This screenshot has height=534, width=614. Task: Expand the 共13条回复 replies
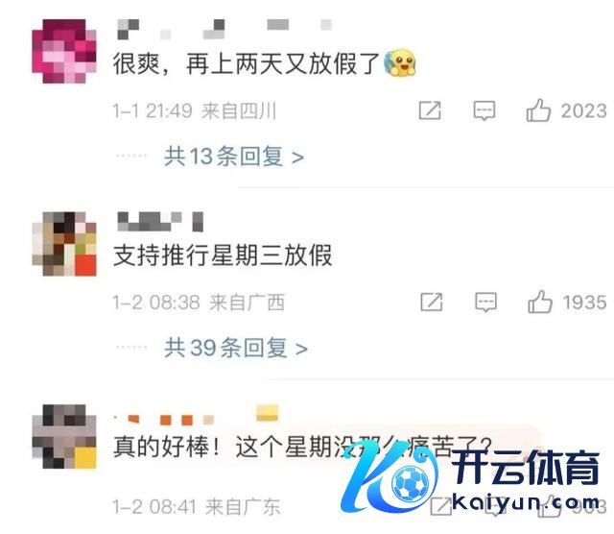coord(234,156)
